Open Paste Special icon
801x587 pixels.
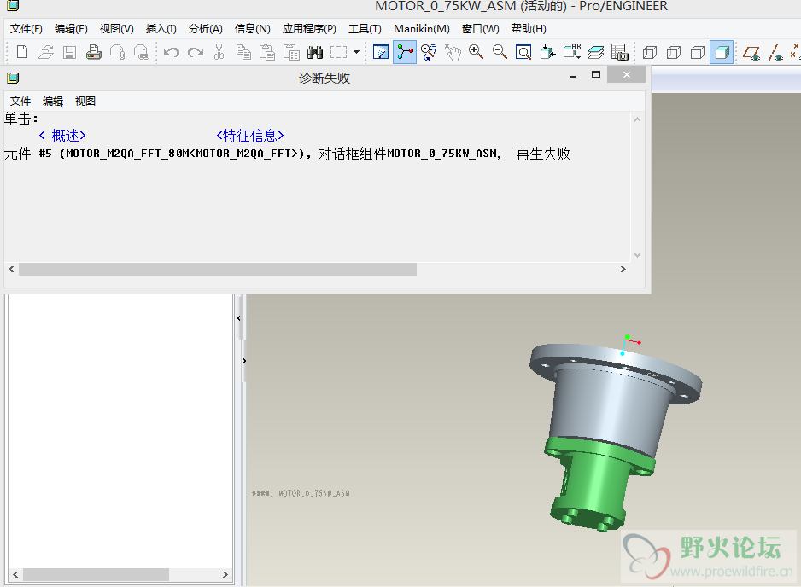(291, 52)
